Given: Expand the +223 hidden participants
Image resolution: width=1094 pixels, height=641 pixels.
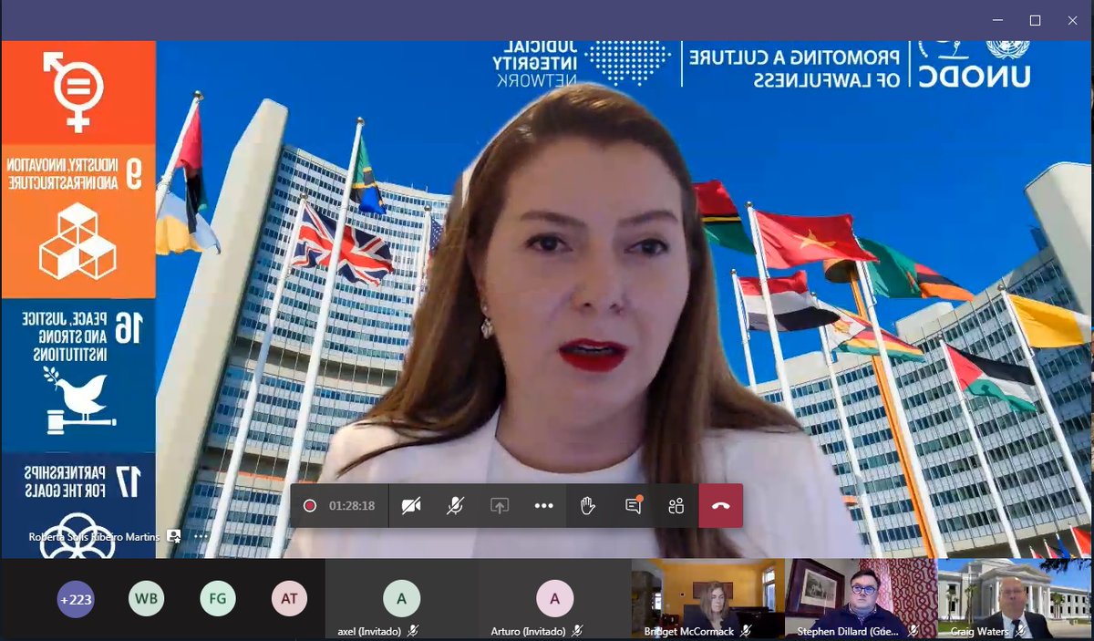Looking at the screenshot, I should pyautogui.click(x=76, y=599).
